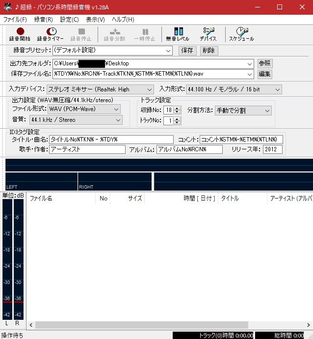The image size is (313, 339).
Task: Click the app icon in the title bar
Action: pos(7,7)
